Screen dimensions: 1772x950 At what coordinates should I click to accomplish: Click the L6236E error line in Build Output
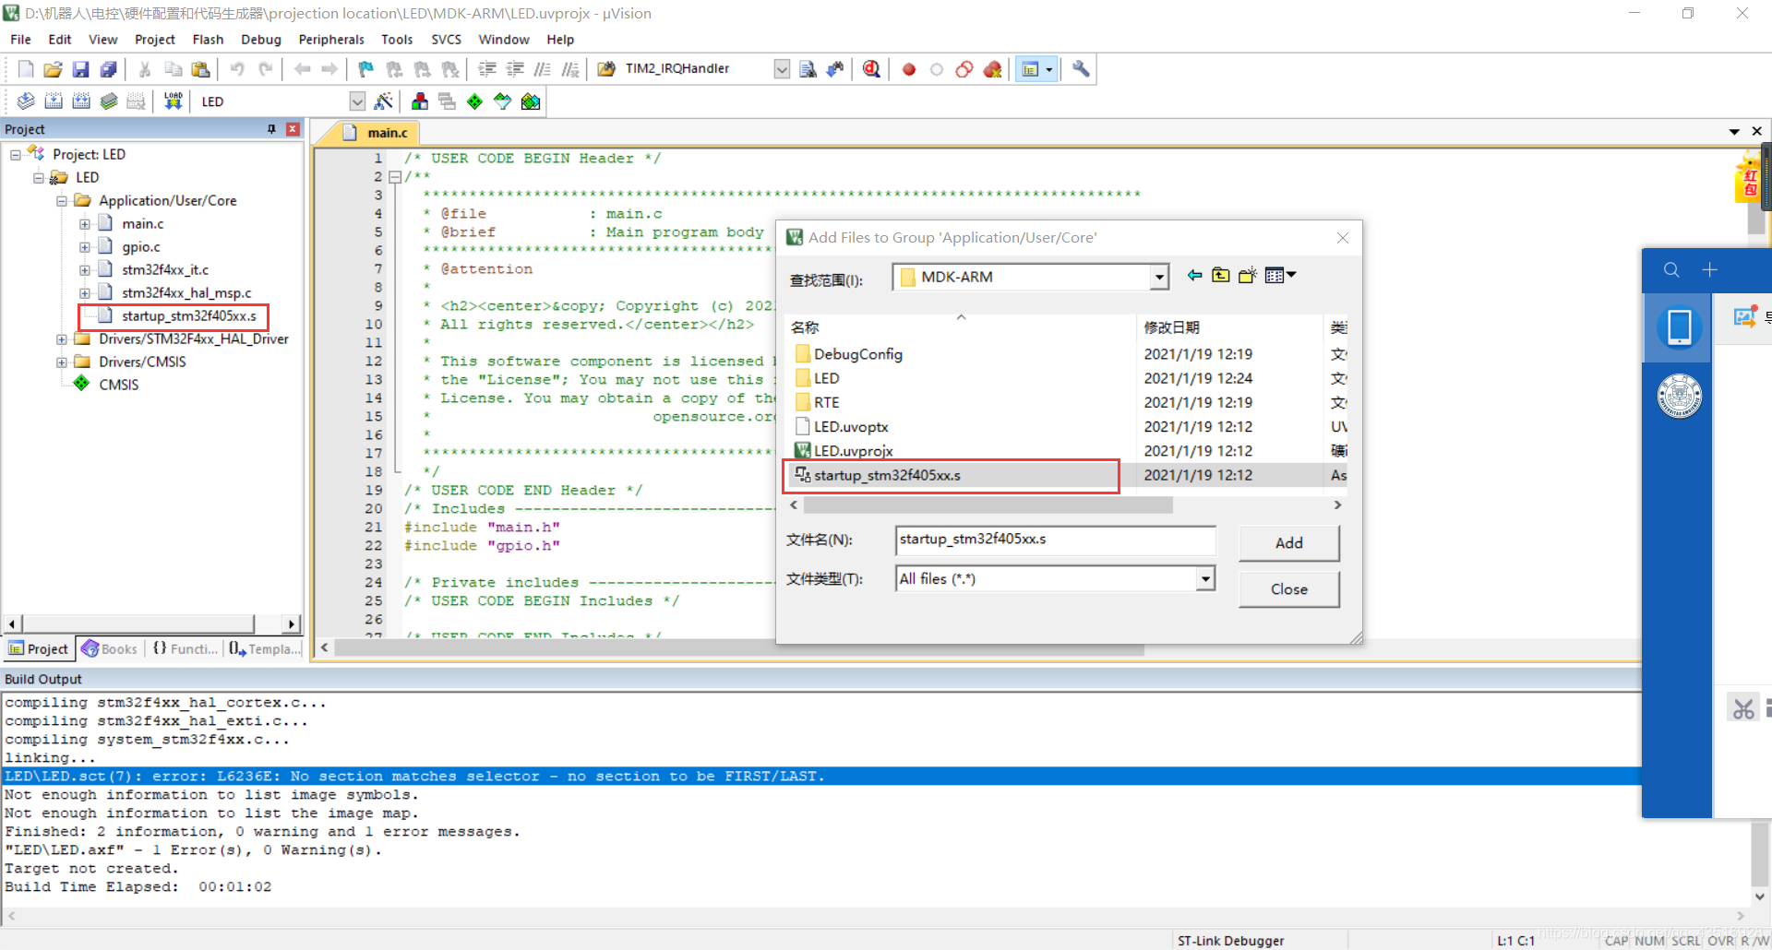pyautogui.click(x=821, y=776)
